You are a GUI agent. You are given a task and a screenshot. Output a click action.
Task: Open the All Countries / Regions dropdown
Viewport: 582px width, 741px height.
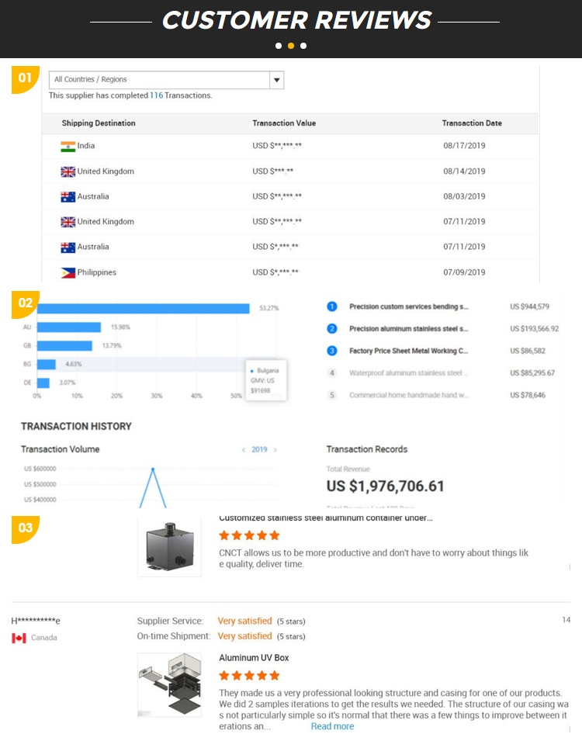(x=276, y=79)
